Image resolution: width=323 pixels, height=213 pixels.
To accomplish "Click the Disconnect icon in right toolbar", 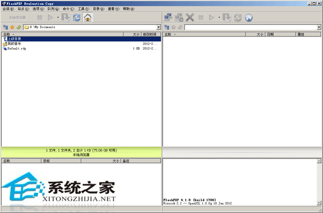I will click(179, 18).
